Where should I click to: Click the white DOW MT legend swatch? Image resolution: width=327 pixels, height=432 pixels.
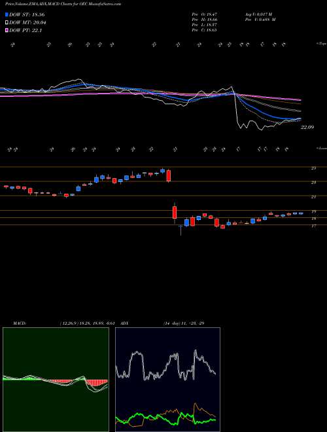[x=7, y=23]
